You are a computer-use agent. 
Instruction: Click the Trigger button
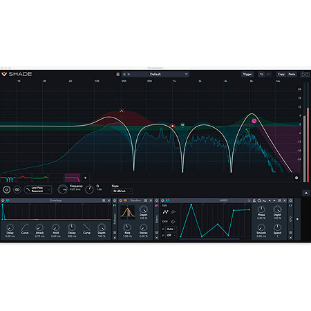coord(247,74)
